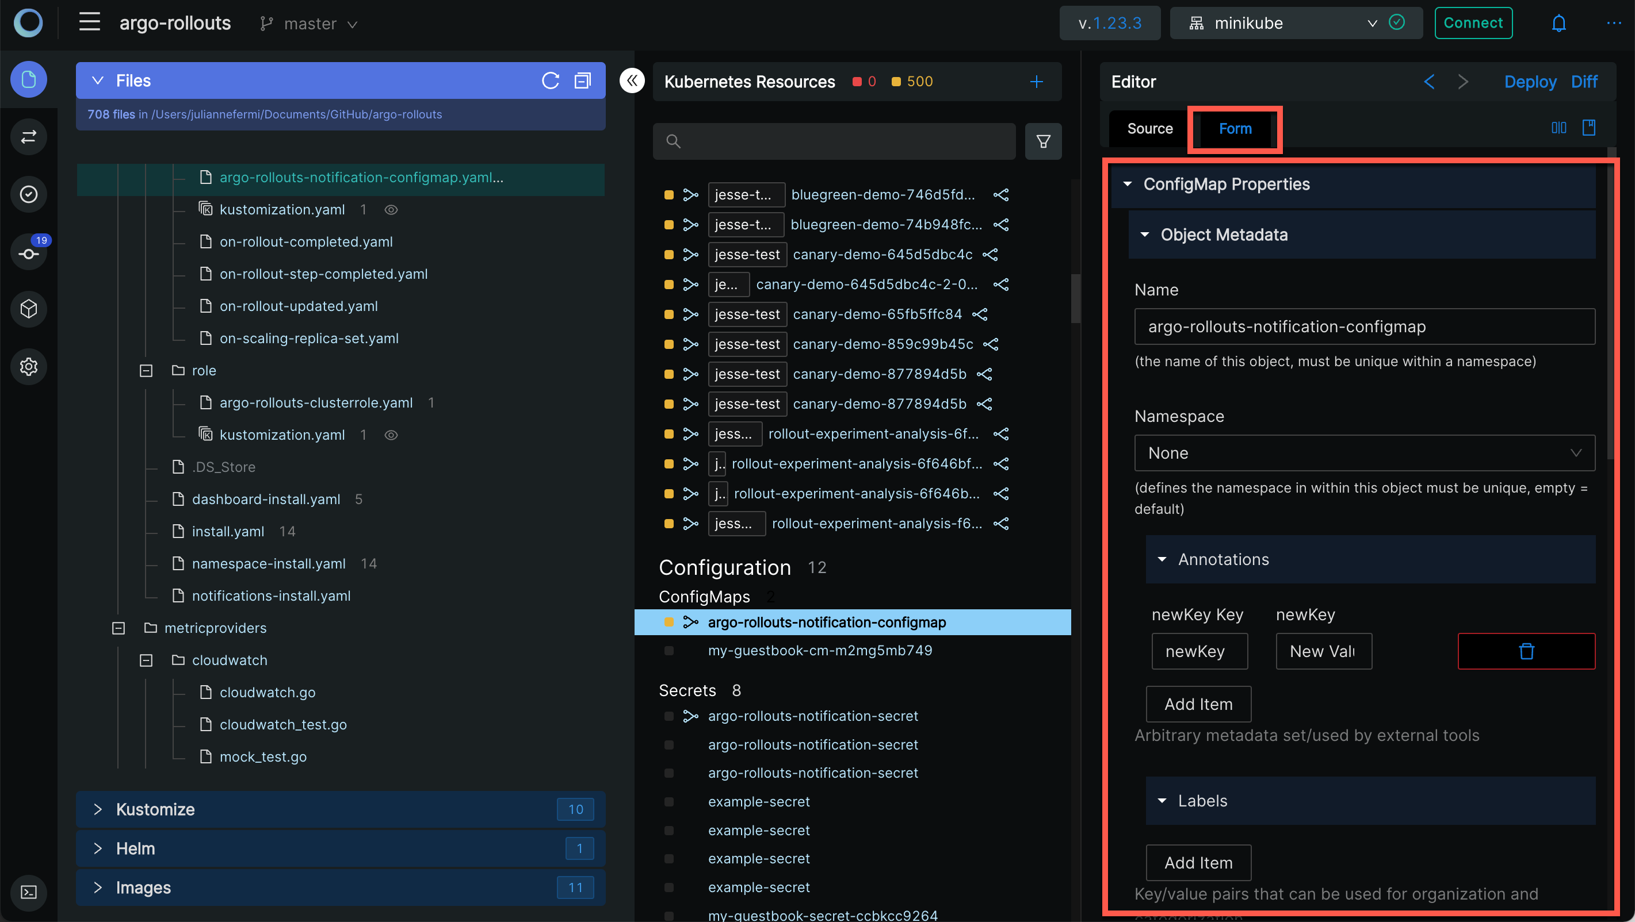Collapse all folders in Files pane
Image resolution: width=1635 pixels, height=922 pixels.
click(583, 80)
